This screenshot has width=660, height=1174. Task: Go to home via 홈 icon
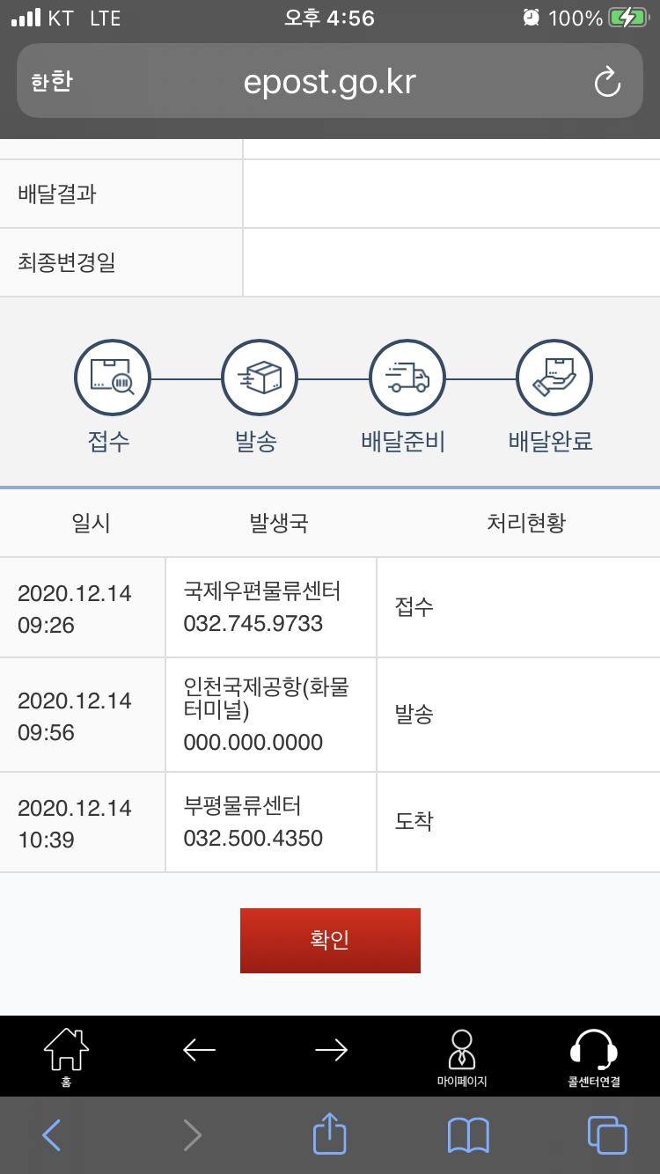(x=66, y=1056)
